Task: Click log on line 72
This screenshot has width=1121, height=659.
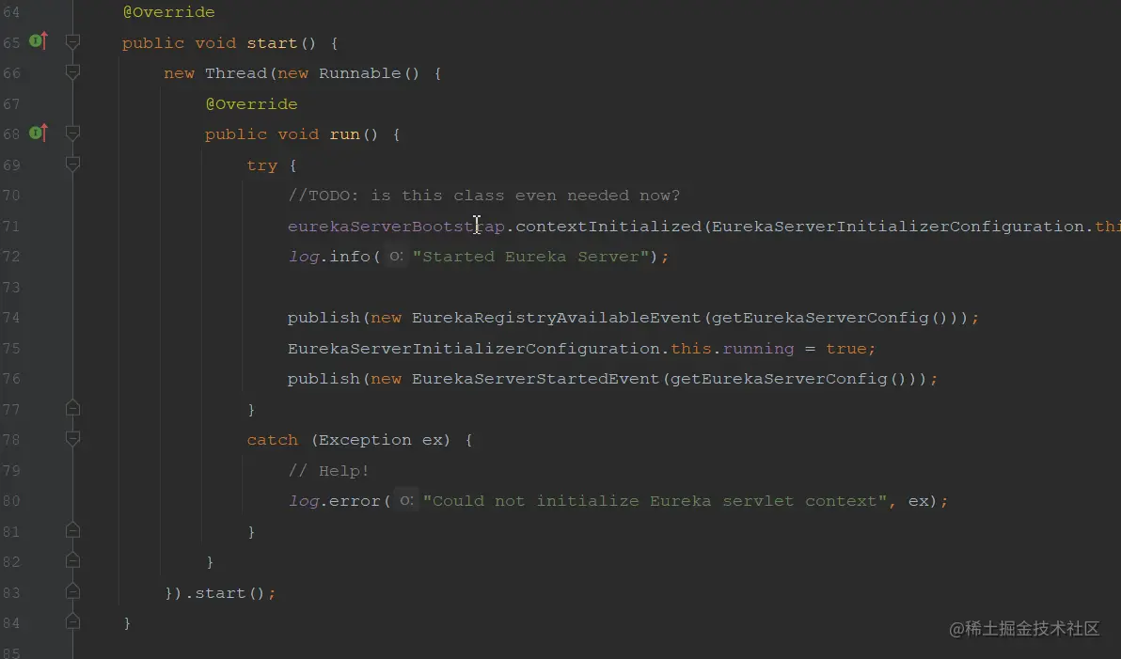Action: (x=303, y=257)
